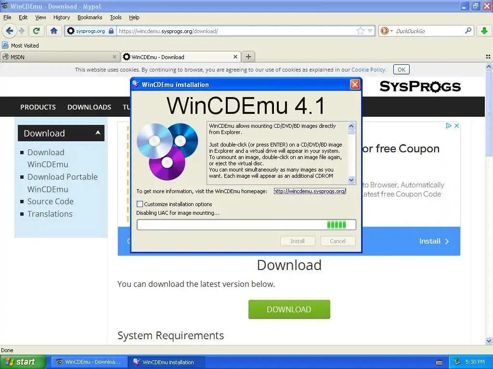Screen dimensions: 493x369
Task: Click the Install link on the ad banner
Action: [434, 241]
